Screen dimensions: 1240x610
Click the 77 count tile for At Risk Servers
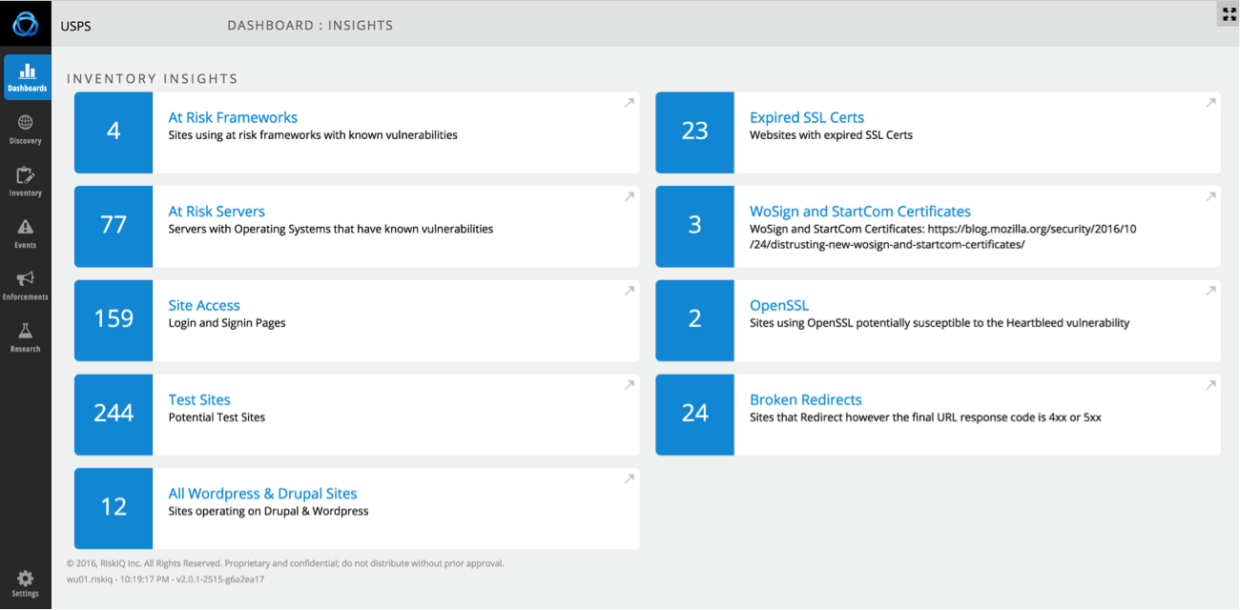point(114,226)
